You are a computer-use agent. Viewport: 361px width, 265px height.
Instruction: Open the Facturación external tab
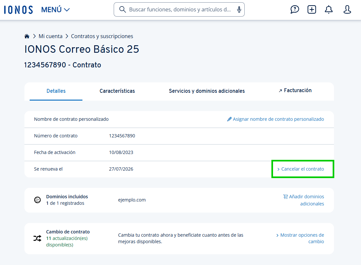click(295, 91)
